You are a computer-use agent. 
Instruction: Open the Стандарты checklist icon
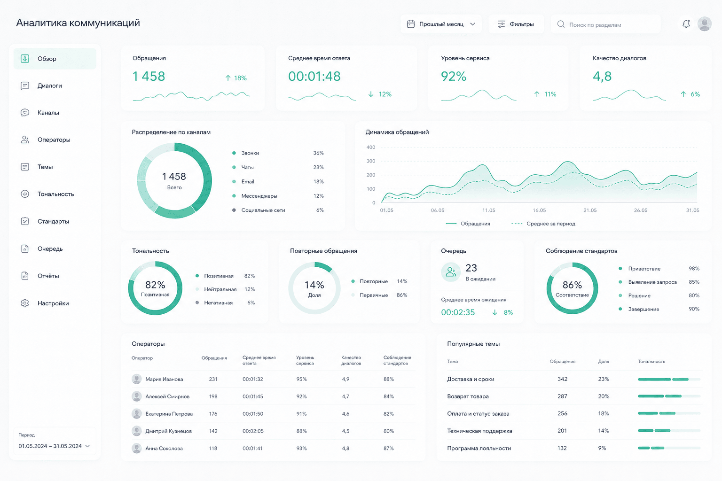pyautogui.click(x=25, y=221)
